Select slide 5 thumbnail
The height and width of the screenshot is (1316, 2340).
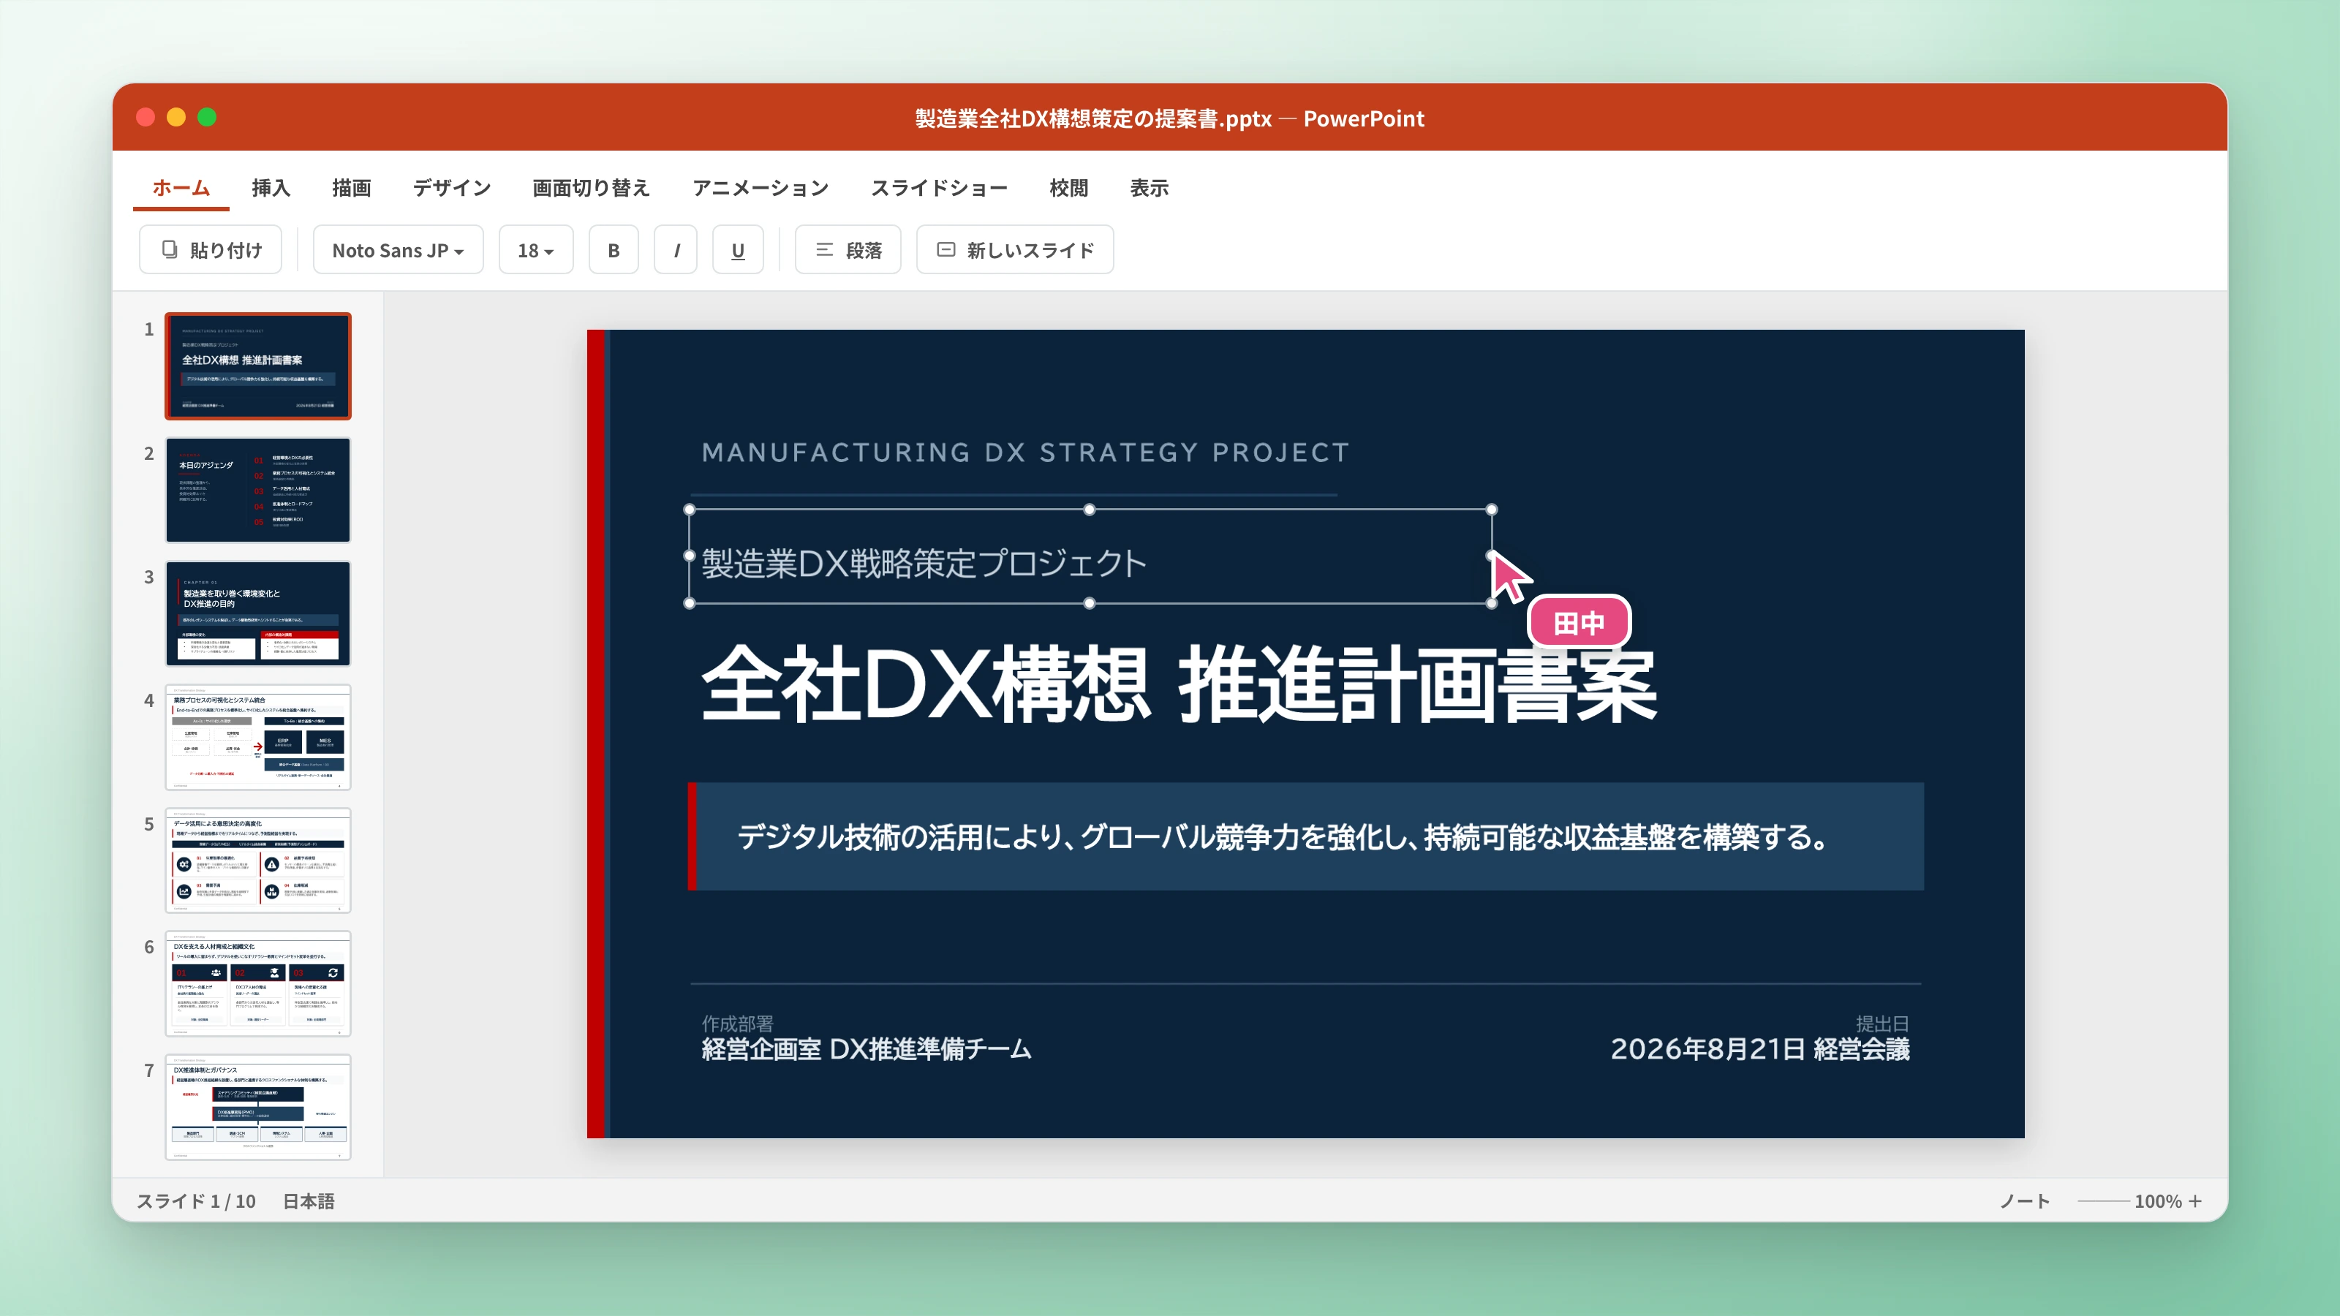[x=258, y=860]
